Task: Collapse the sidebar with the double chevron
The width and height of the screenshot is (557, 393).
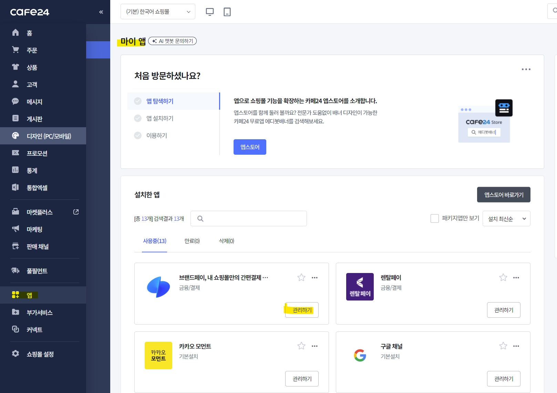Action: (x=101, y=12)
